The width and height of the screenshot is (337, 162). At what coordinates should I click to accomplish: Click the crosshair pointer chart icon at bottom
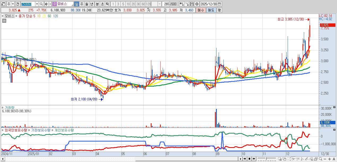click(x=293, y=159)
